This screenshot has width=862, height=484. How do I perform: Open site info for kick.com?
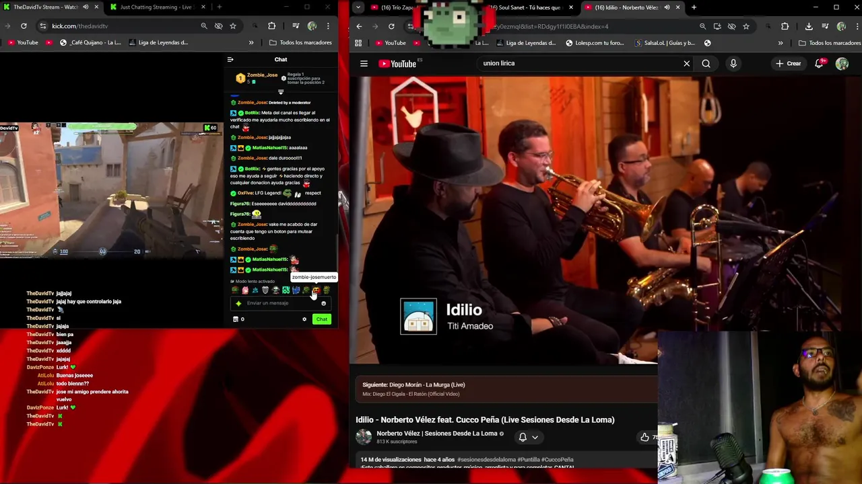[43, 26]
